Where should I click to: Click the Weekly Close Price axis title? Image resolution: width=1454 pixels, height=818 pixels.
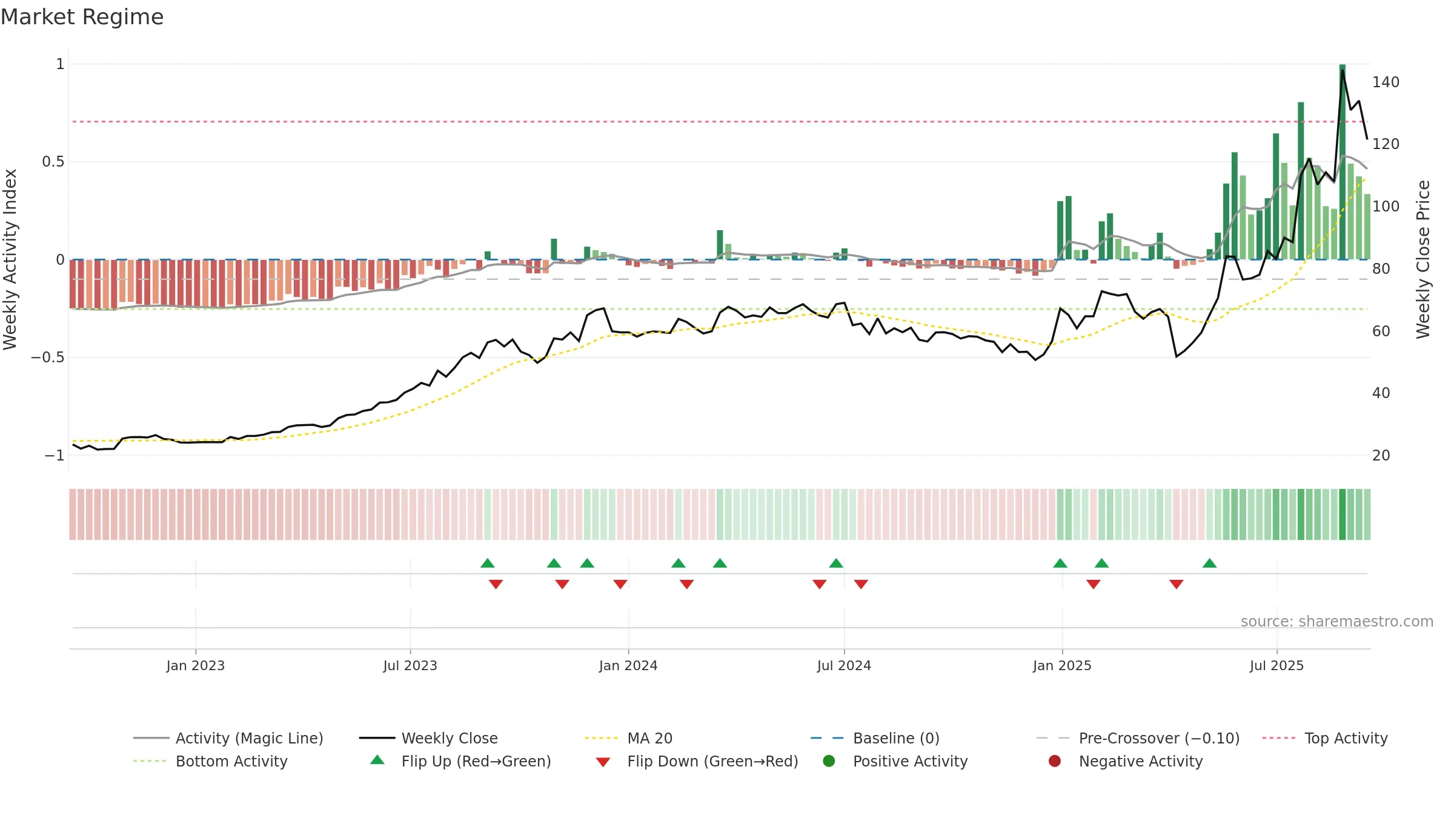click(x=1423, y=259)
